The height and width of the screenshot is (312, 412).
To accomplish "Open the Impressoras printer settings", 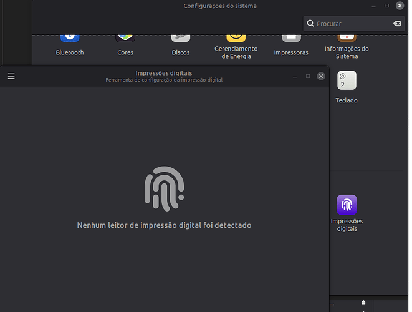I will click(x=291, y=39).
